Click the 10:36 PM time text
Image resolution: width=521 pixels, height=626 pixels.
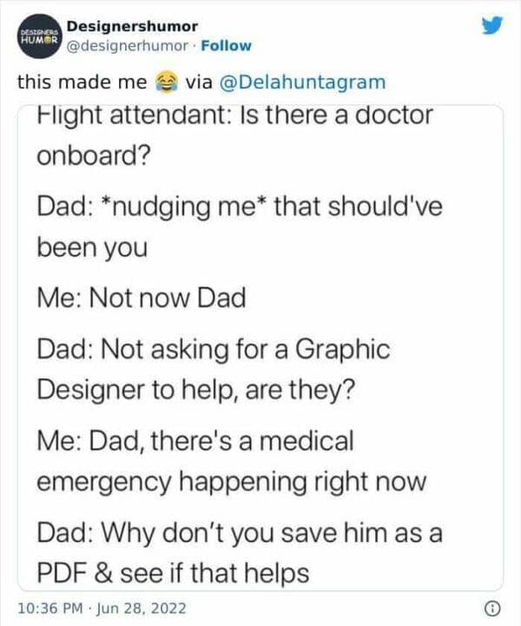pos(52,607)
